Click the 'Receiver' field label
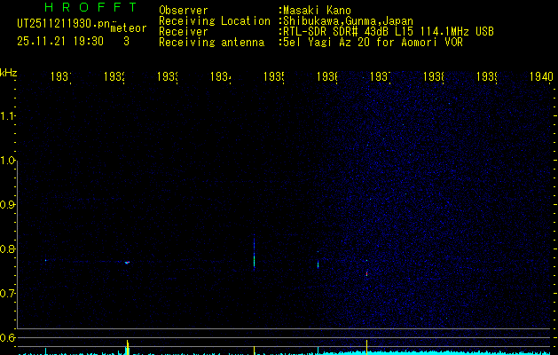 pyautogui.click(x=184, y=32)
